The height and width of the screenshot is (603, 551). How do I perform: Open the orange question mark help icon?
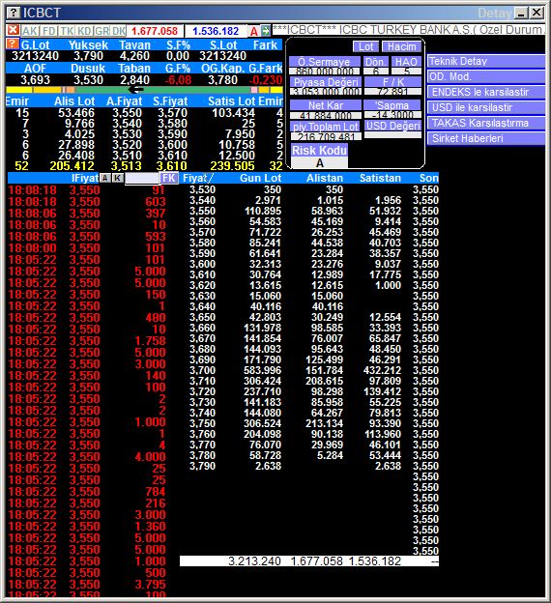click(x=13, y=43)
